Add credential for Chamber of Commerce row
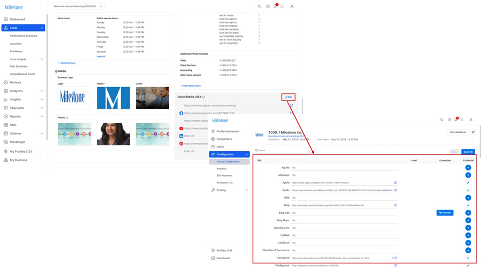This screenshot has height=270, width=481. 468,250
